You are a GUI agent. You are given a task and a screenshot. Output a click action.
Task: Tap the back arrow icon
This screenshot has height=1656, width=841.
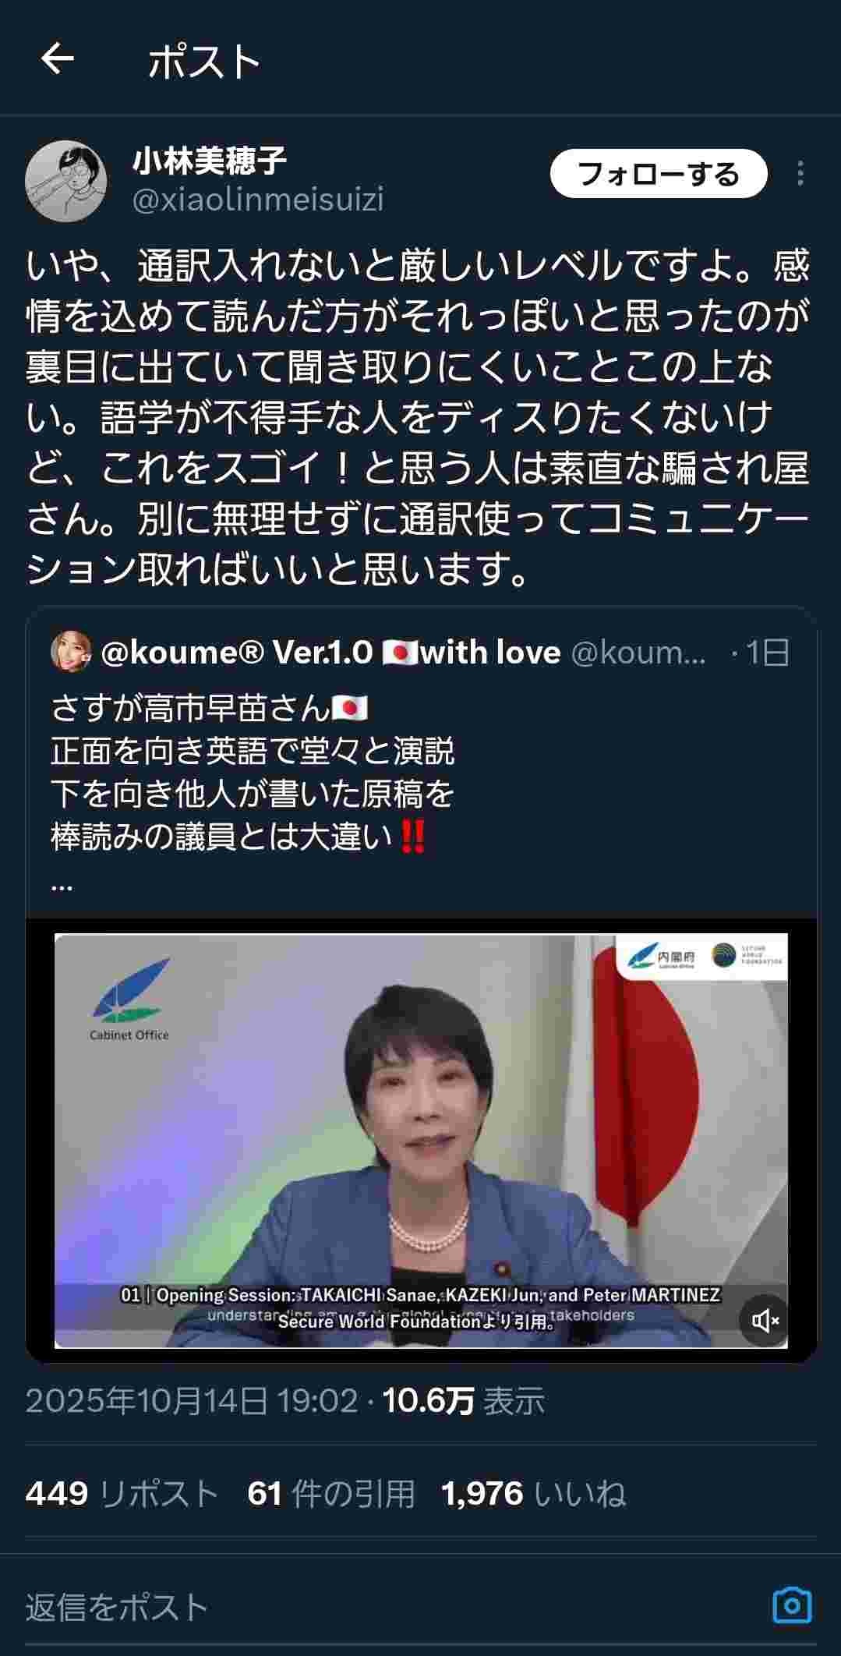(57, 58)
